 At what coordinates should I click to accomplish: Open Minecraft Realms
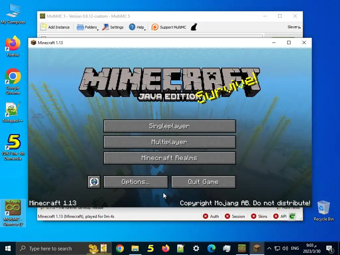tap(170, 158)
